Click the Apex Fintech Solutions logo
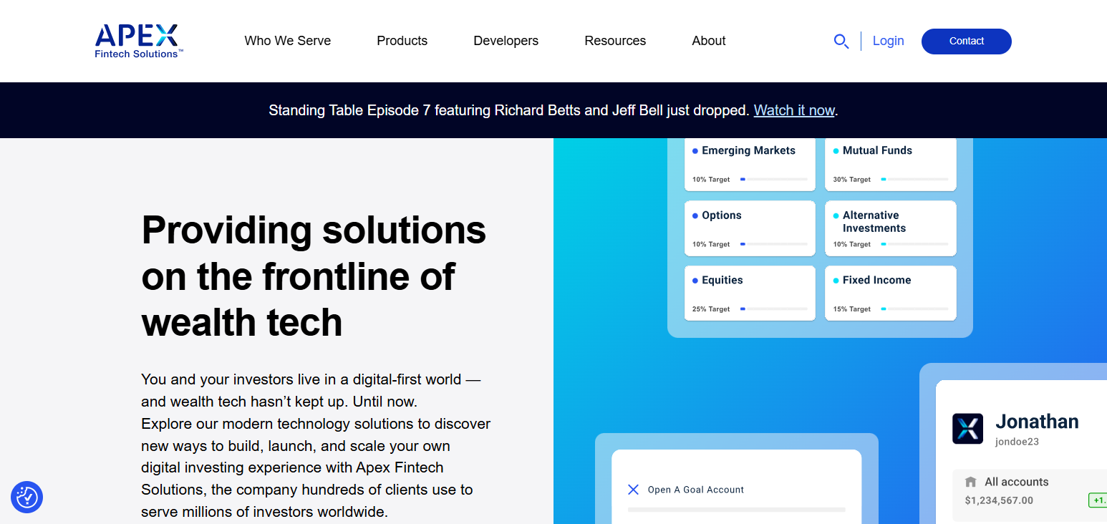This screenshot has width=1107, height=524. pos(139,41)
